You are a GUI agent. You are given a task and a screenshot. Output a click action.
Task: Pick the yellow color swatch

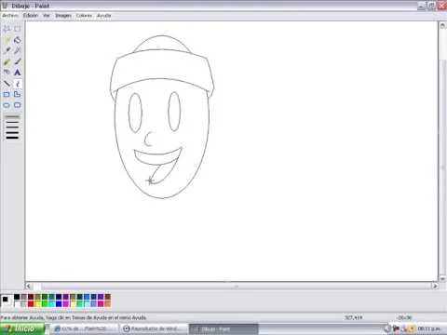point(37,303)
